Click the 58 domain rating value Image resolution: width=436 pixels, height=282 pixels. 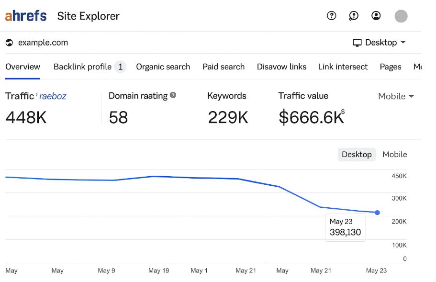[118, 117]
